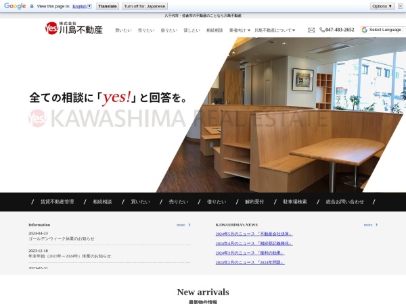
Task: Click the Google logo in translate bar
Action: 15,6
